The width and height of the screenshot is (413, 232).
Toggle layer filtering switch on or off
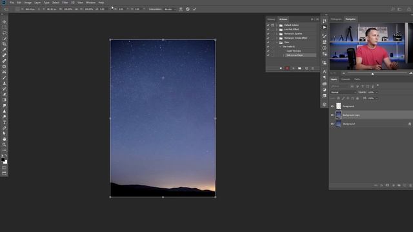click(378, 86)
